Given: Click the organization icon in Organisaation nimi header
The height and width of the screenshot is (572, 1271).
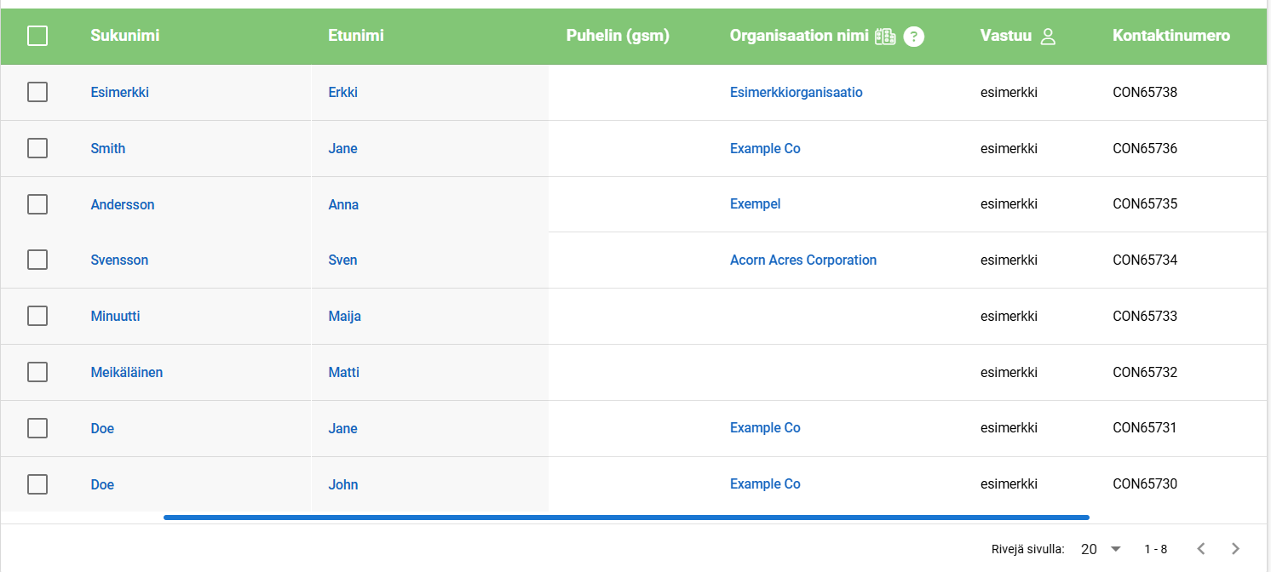Looking at the screenshot, I should pyautogui.click(x=886, y=36).
